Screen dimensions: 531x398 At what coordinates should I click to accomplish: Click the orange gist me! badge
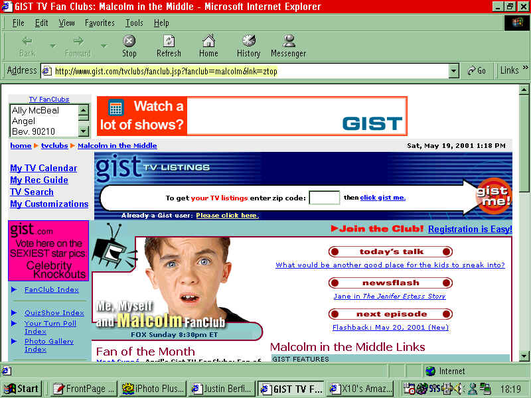click(x=493, y=196)
